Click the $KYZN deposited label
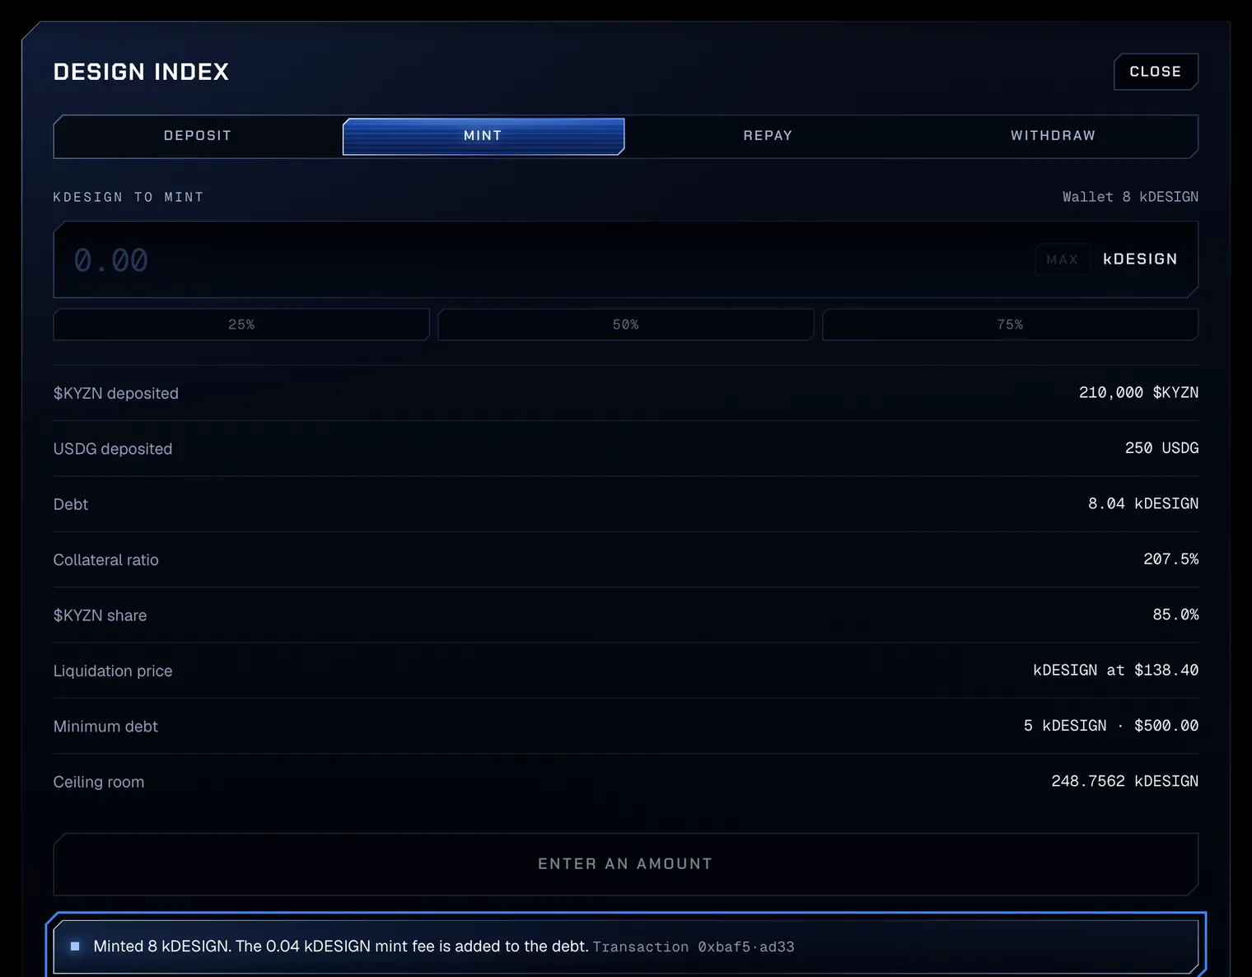 pos(116,394)
